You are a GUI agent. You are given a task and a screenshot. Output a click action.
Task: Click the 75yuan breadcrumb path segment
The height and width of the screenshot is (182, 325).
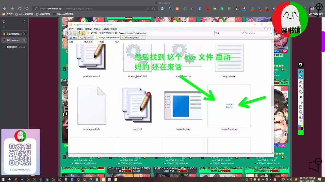(x=122, y=33)
